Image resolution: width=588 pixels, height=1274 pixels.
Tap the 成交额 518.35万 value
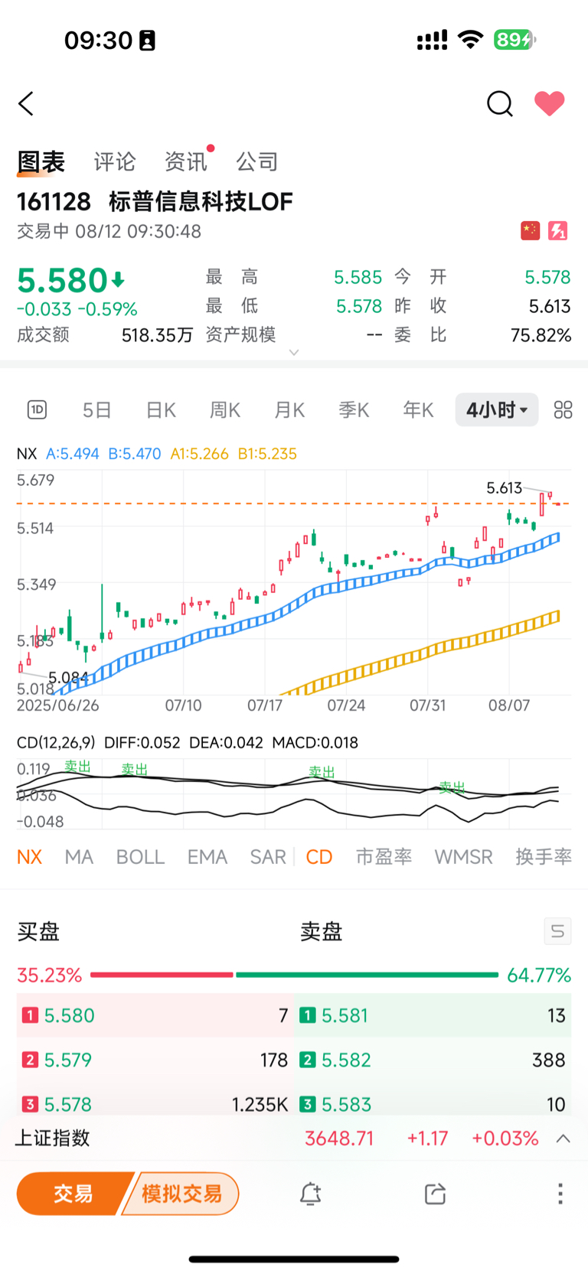click(x=157, y=335)
